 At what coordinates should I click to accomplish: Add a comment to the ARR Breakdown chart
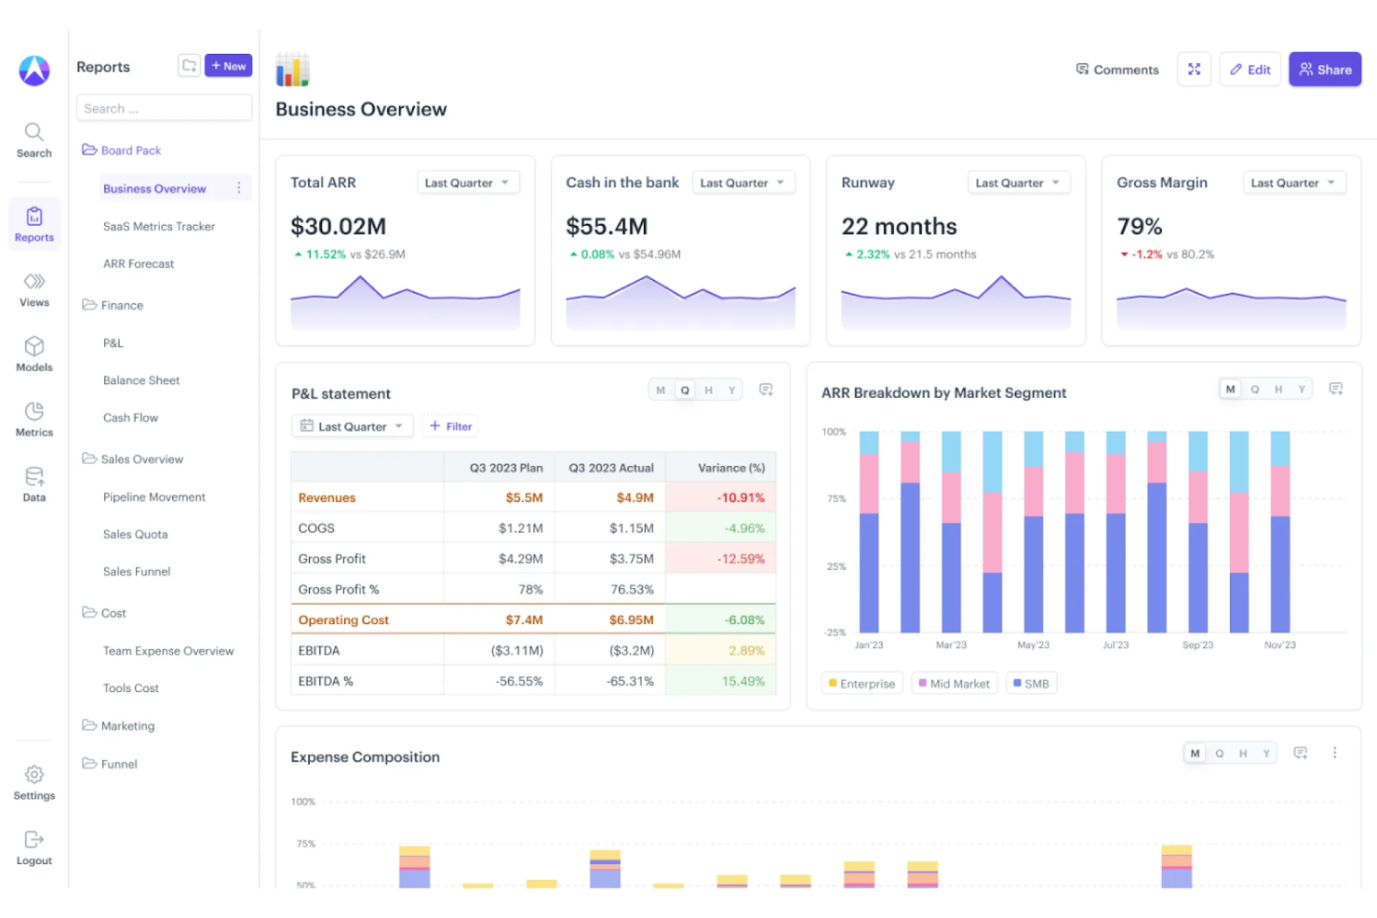[x=1336, y=388]
